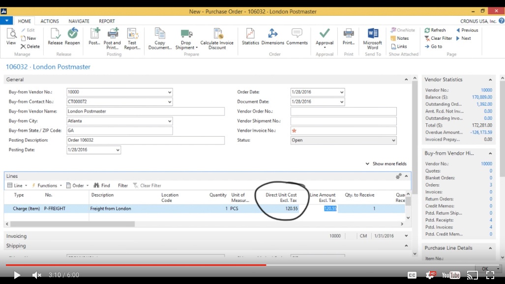
Task: Click the Help question mark icon
Action: tap(502, 21)
